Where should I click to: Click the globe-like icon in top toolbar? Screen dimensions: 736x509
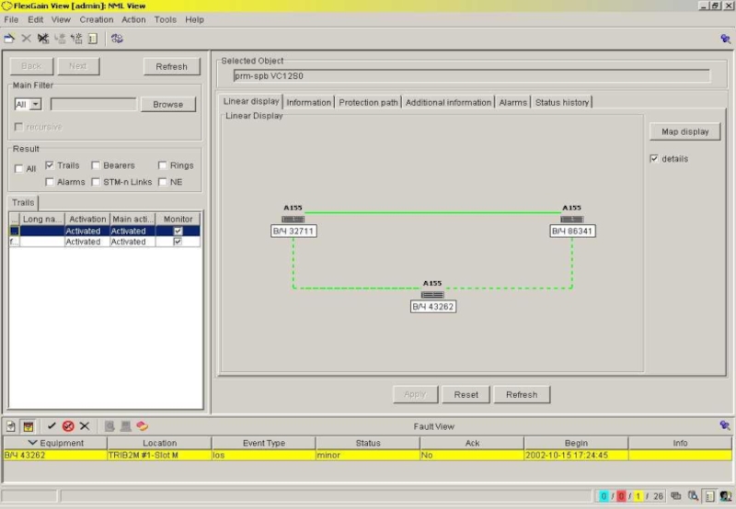[x=117, y=39]
